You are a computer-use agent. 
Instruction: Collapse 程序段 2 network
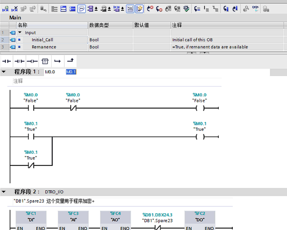tap(3, 192)
